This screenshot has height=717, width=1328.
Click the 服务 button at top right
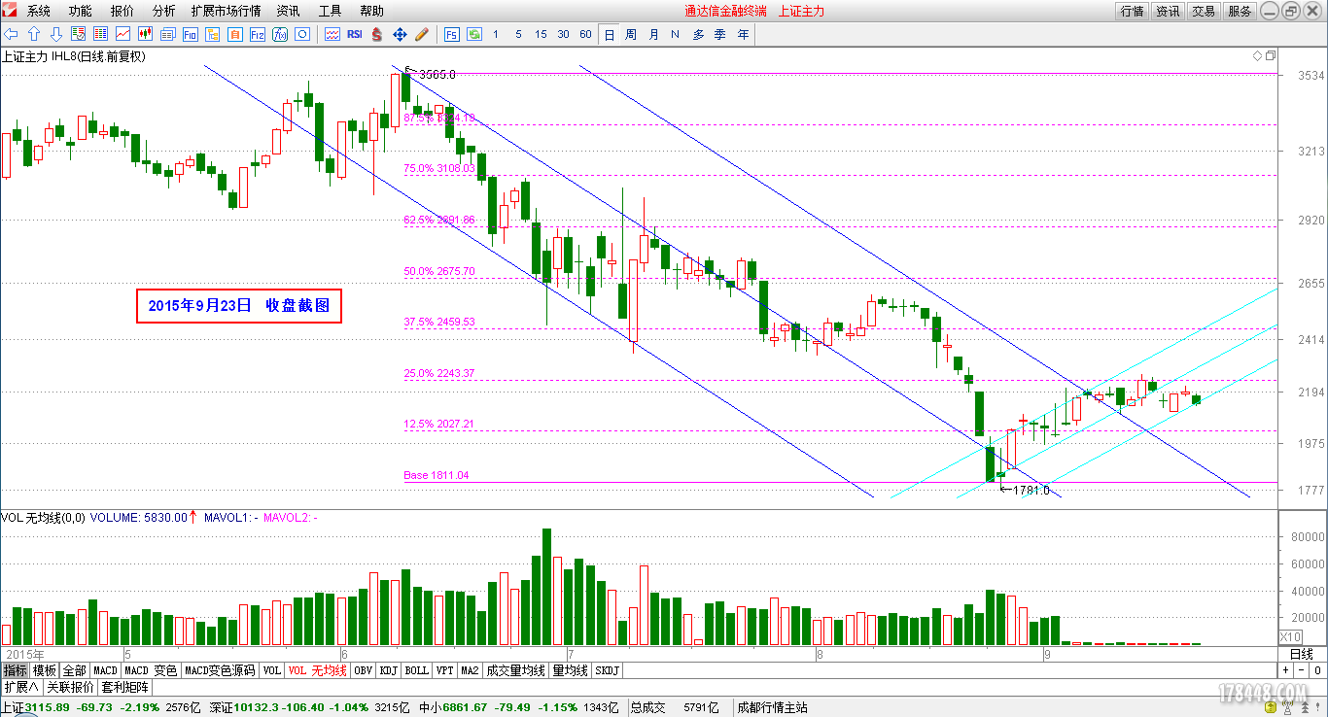click(1240, 11)
